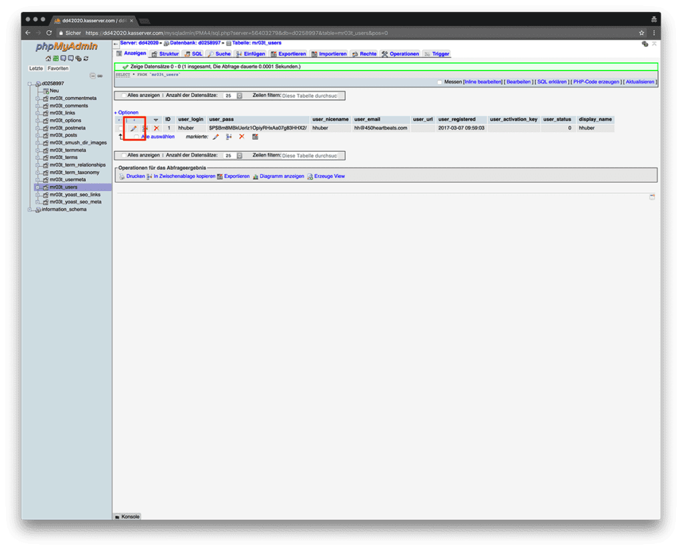
Task: Click the 'Inline bearbeiten' link
Action: coord(483,82)
